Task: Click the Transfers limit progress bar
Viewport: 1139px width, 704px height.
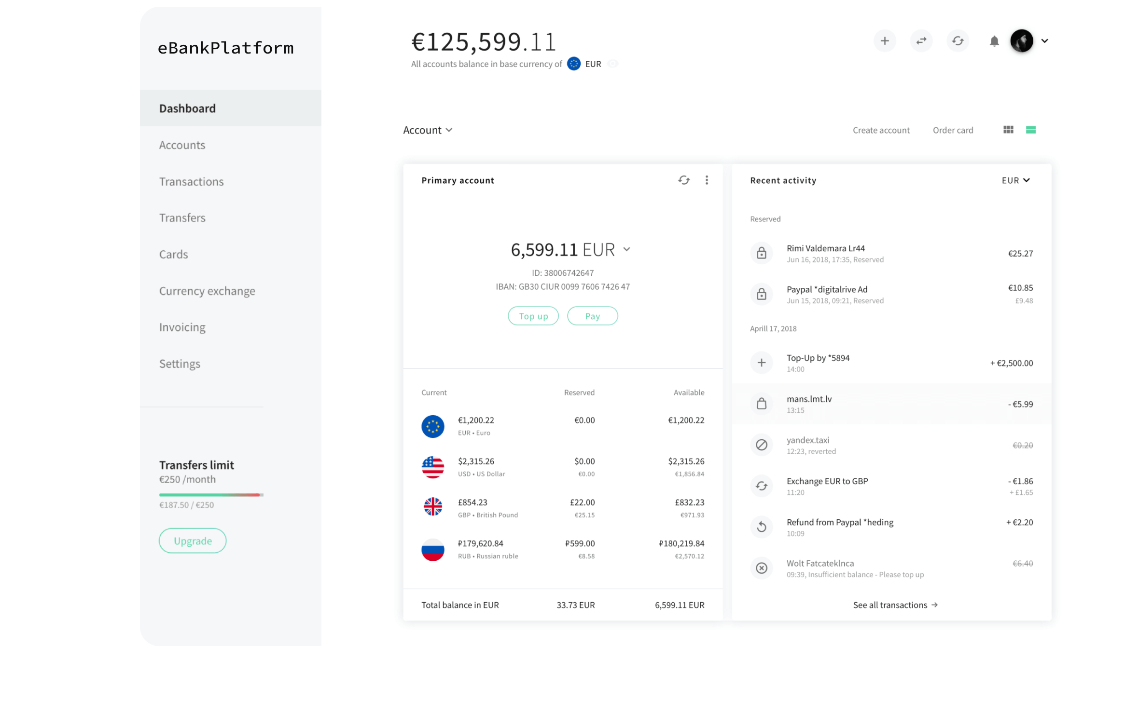Action: (211, 495)
